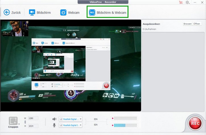
Task: Select the Webcam recording mode
Action: coord(70,12)
